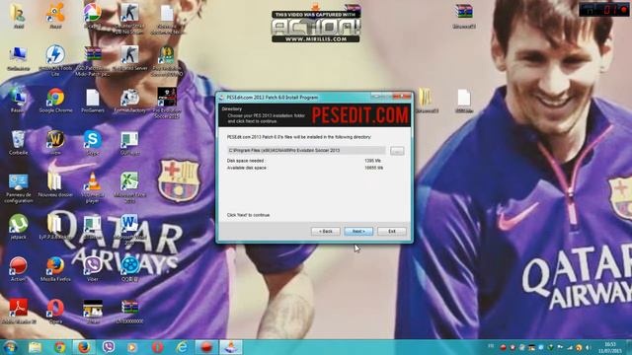Viewport: 632px width, 355px height.
Task: Switch to Firefox in the taskbar
Action: point(84,347)
